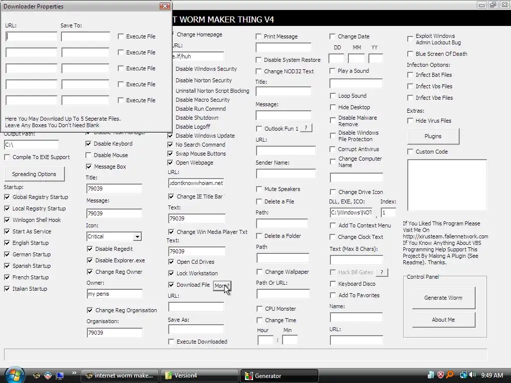Viewport: 511px width, 383px height.
Task: Toggle the Custom Code checkbox
Action: [x=410, y=152]
